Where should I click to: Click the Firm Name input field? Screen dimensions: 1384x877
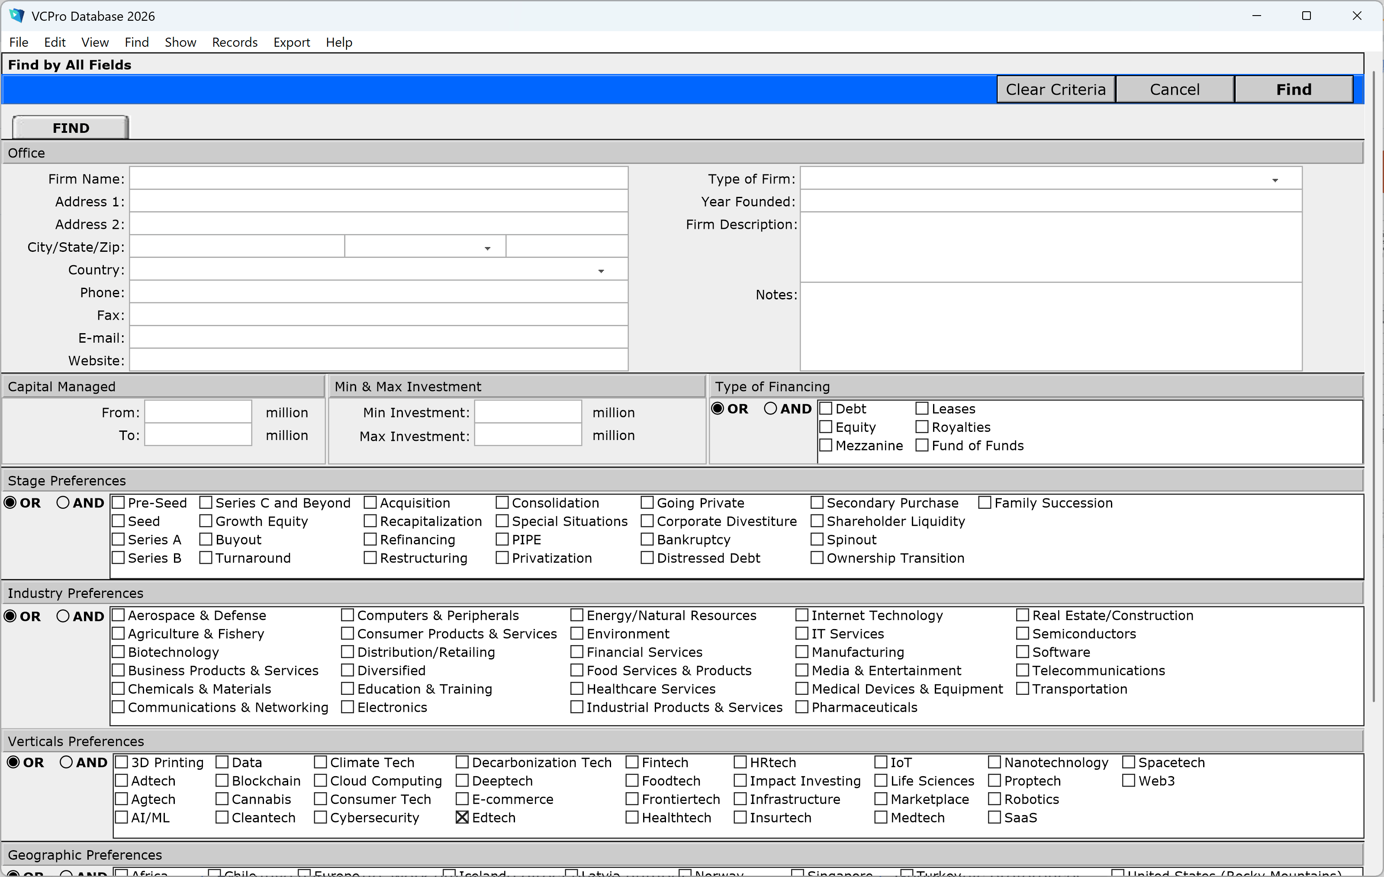(379, 178)
